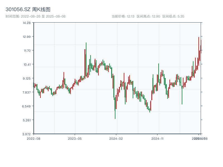Click the 11.70 y-axis price label
The height and width of the screenshot is (167, 223).
[27, 51]
